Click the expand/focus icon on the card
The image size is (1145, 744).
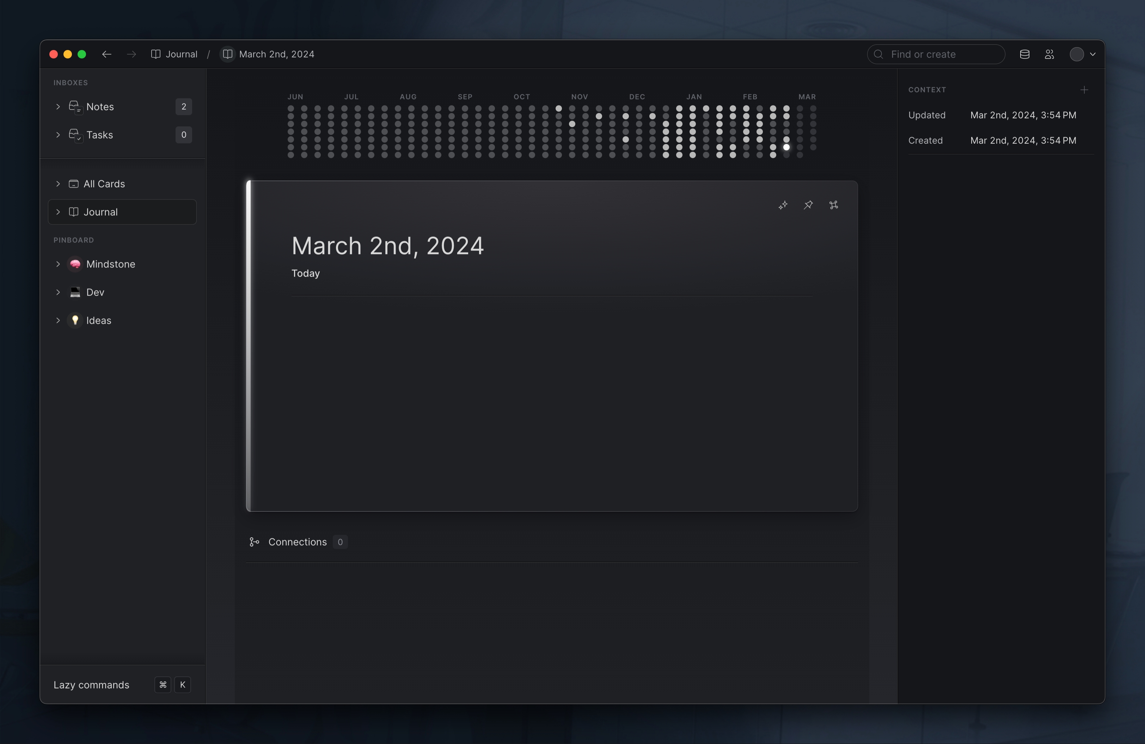[834, 205]
